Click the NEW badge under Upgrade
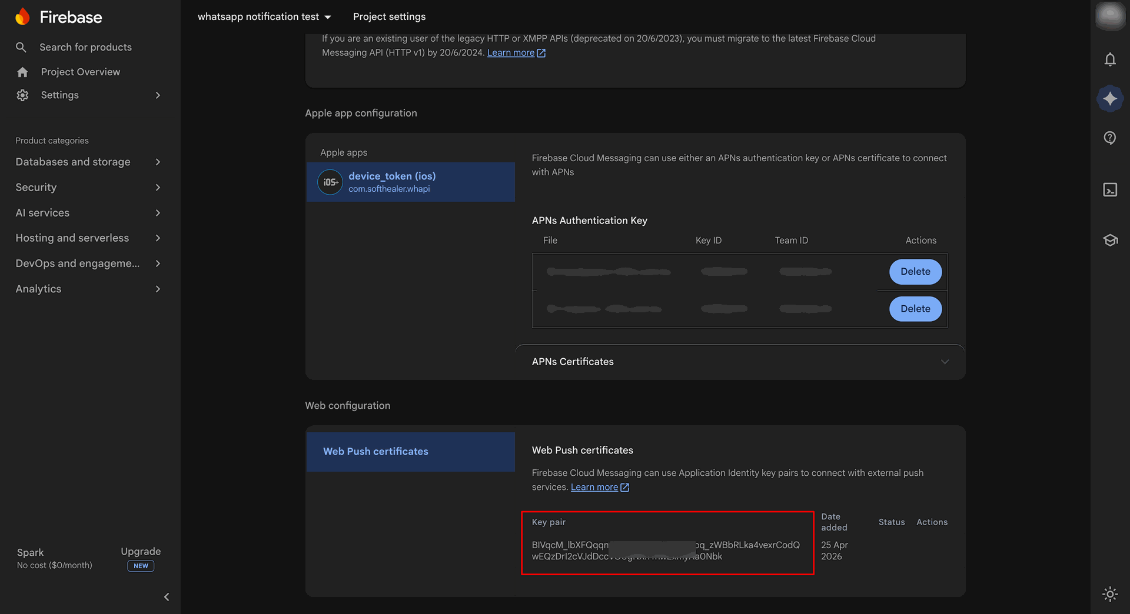The width and height of the screenshot is (1130, 614). (141, 566)
